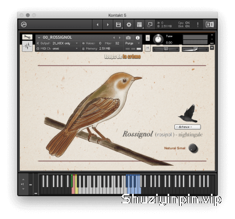This screenshot has width=235, height=219.
Task: Click the Voices 0 readout
Action: [92, 43]
